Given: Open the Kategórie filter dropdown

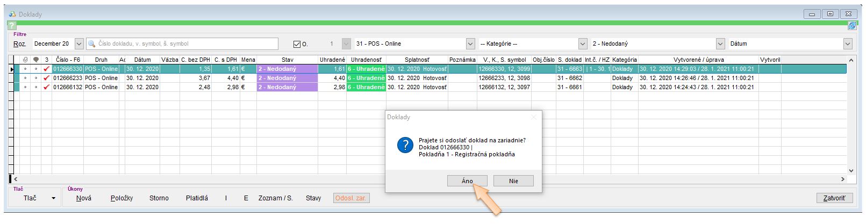Looking at the screenshot, I should pos(583,44).
